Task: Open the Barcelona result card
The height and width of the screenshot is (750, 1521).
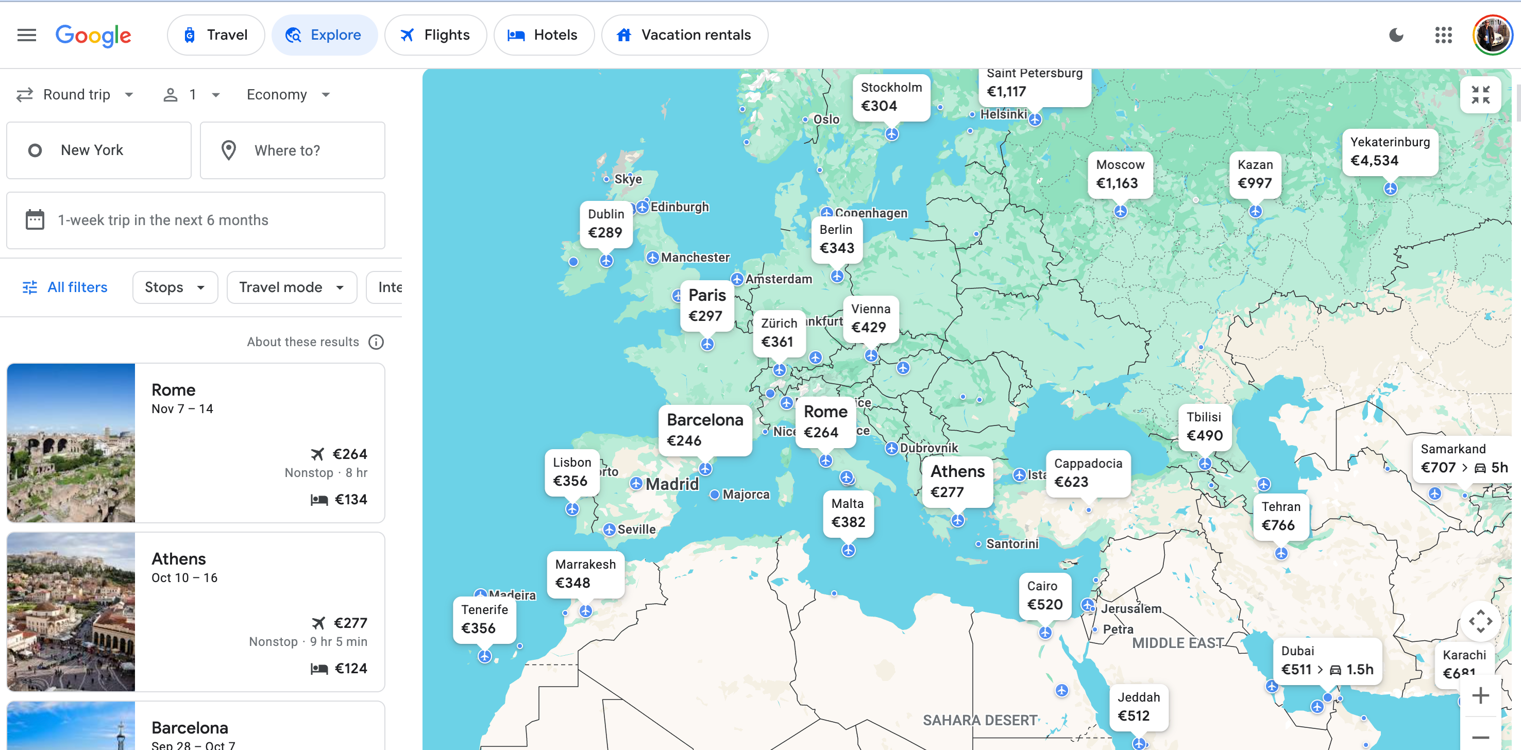Action: pos(195,726)
